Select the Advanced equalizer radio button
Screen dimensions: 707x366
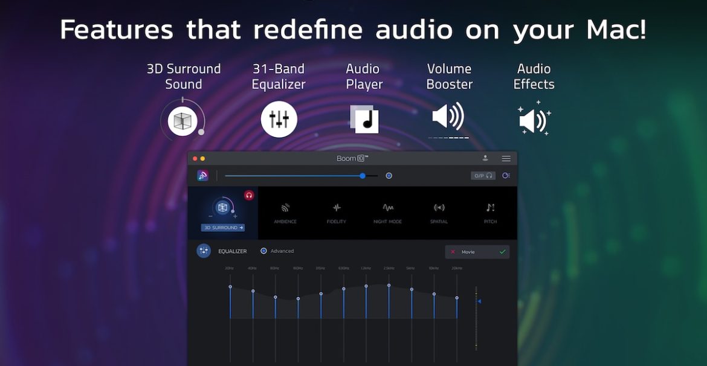coord(264,251)
